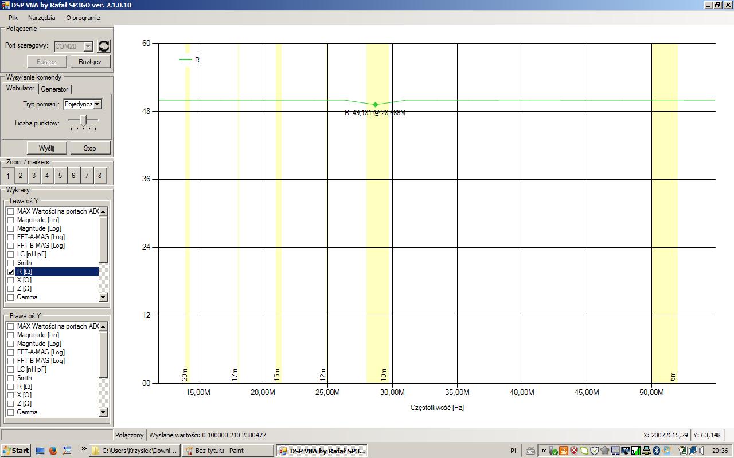This screenshot has height=458, width=734.
Task: Open the Paint taskbar window
Action: click(227, 451)
